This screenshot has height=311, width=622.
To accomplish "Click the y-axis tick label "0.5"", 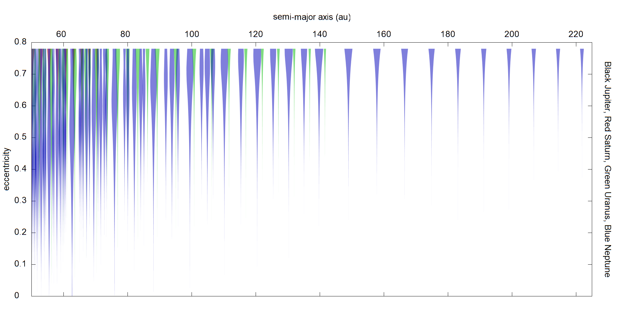I will pyautogui.click(x=21, y=137).
